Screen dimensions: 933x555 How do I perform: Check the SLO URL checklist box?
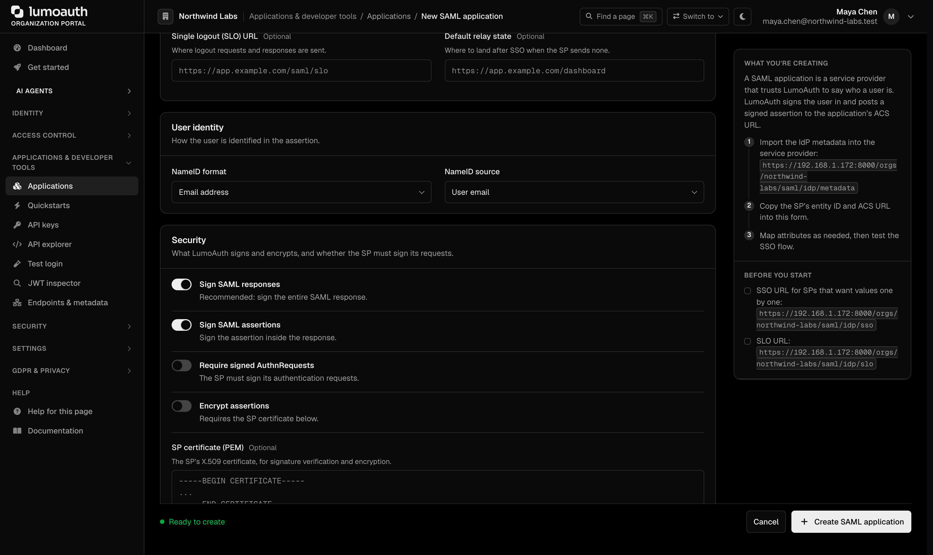[748, 341]
